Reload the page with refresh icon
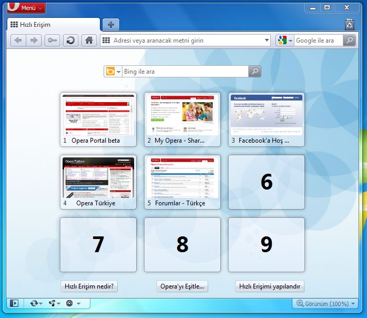 pos(70,41)
